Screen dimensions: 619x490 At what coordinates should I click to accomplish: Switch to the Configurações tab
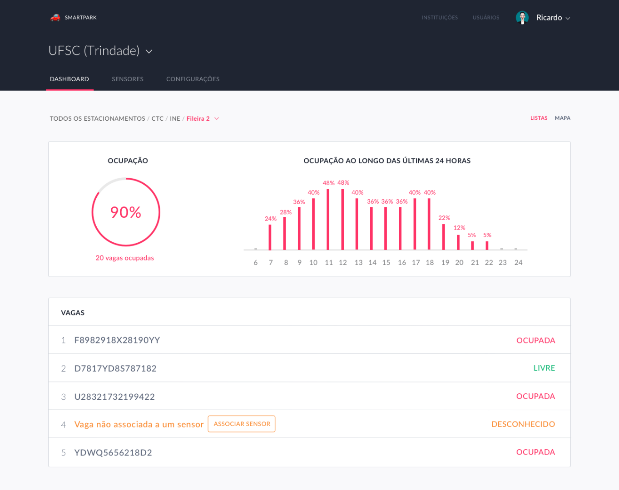coord(193,79)
